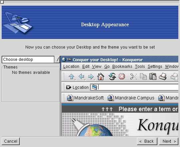Click the Copy documents icon
Screen dimensions: 180x147
pos(143,76)
